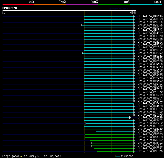Select the UniRef100_C4LSQ1 label
This screenshot has width=164, height=158.
[150, 146]
